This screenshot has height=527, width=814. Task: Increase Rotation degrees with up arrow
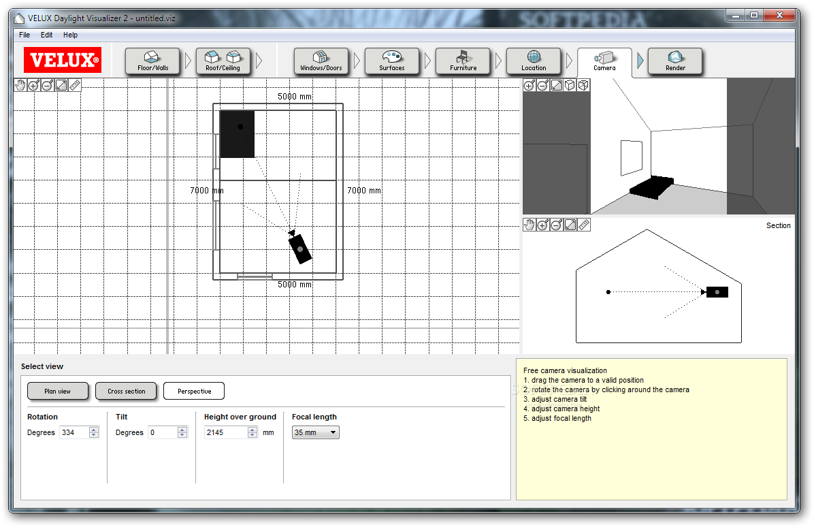(94, 430)
